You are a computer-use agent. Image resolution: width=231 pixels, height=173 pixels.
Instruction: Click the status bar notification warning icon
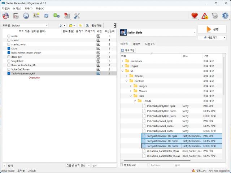coord(193,170)
